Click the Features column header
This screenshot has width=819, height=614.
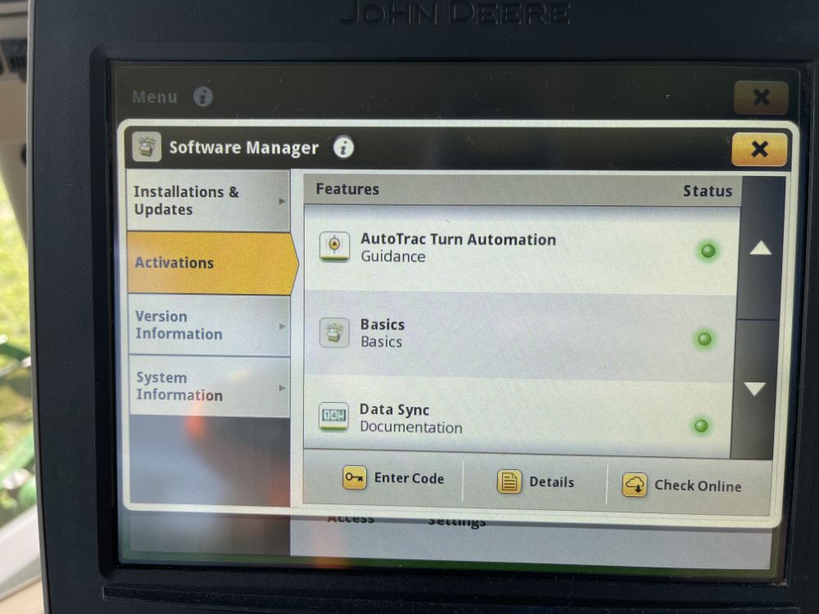tap(347, 190)
